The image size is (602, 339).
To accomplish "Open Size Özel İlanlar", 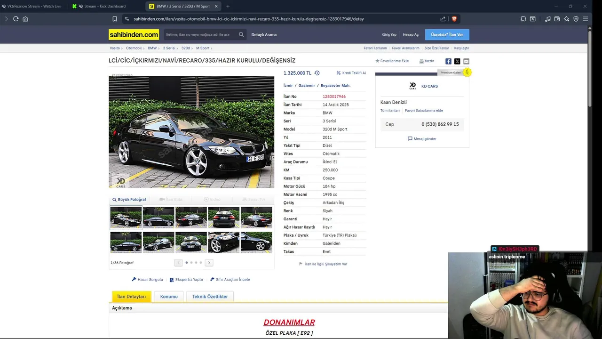I will tap(436, 48).
